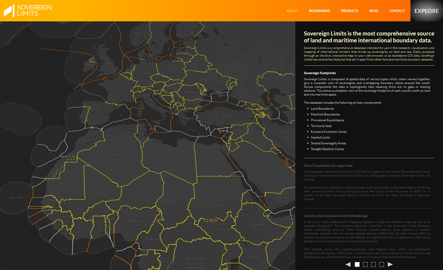Click Construction Standards and Methodology heading
This screenshot has width=443, height=270.
pyautogui.click(x=335, y=216)
